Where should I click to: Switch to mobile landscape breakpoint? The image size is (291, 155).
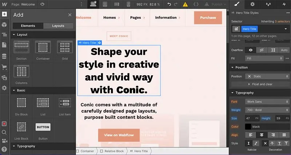coord(116,4)
